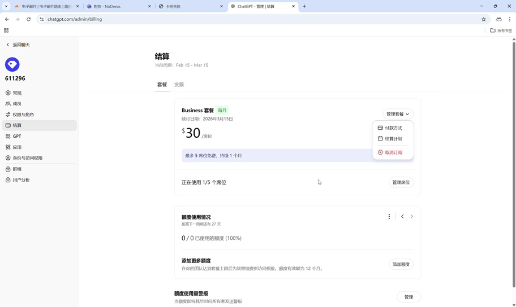Select 取消订阅 in dropdown menu
This screenshot has height=307, width=516.
pyautogui.click(x=393, y=152)
